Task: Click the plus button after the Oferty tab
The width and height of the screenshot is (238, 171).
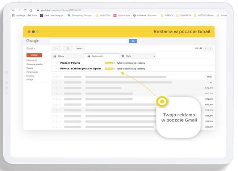Action: 154,56
